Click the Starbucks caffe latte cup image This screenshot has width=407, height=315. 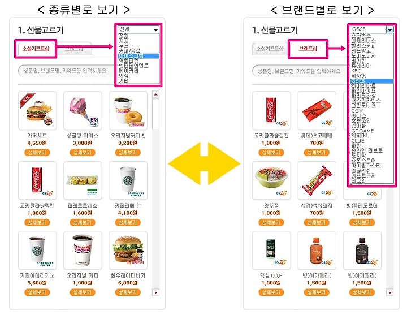pos(128,180)
